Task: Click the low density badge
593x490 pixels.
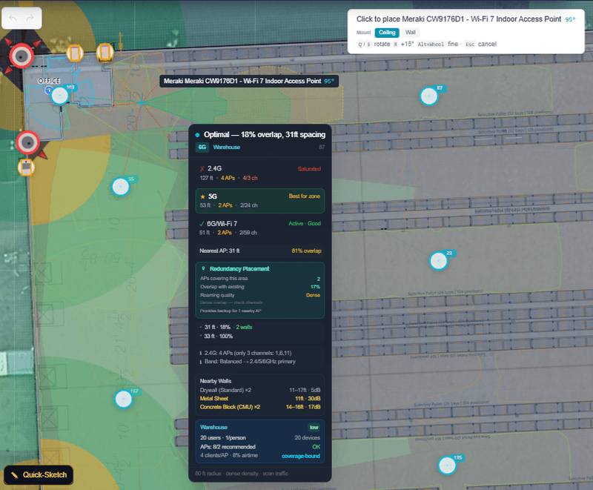Action: (x=314, y=427)
